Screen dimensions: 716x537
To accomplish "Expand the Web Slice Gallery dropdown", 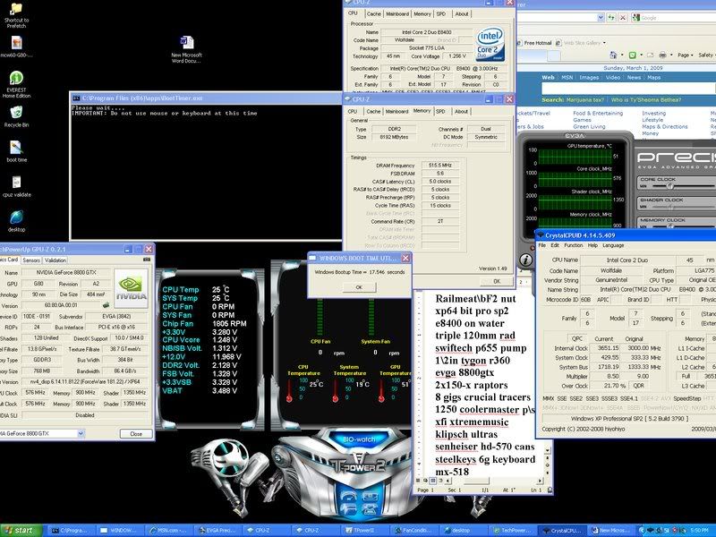I will click(605, 42).
